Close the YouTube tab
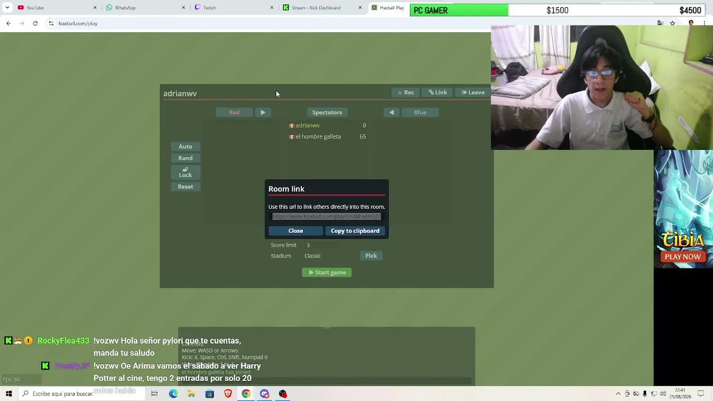The image size is (713, 401). pos(95,7)
